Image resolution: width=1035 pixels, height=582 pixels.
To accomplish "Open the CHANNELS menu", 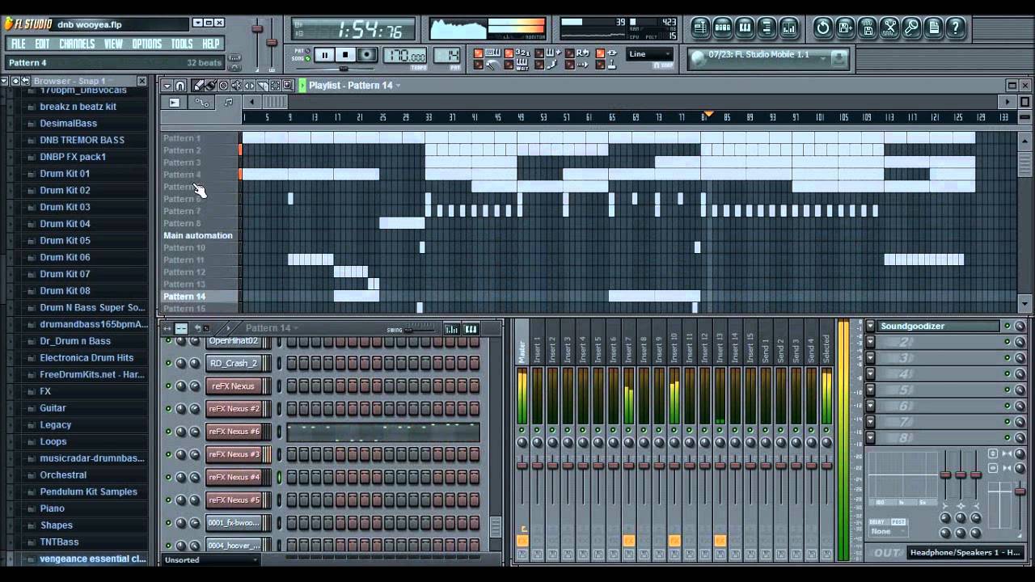I will pos(77,44).
